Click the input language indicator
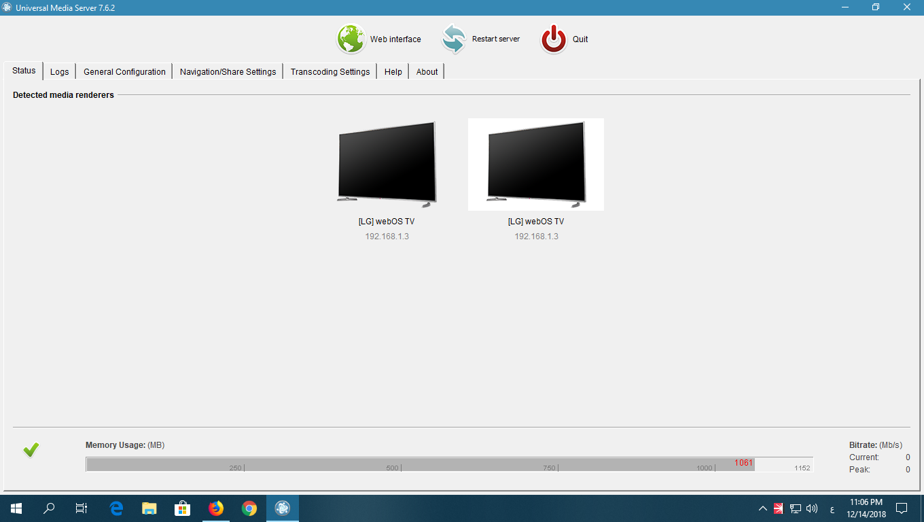The image size is (924, 522). click(832, 509)
